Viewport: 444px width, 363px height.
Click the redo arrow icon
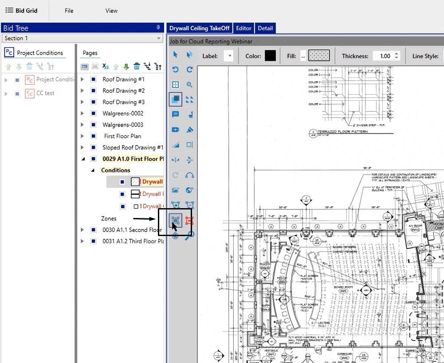[189, 70]
